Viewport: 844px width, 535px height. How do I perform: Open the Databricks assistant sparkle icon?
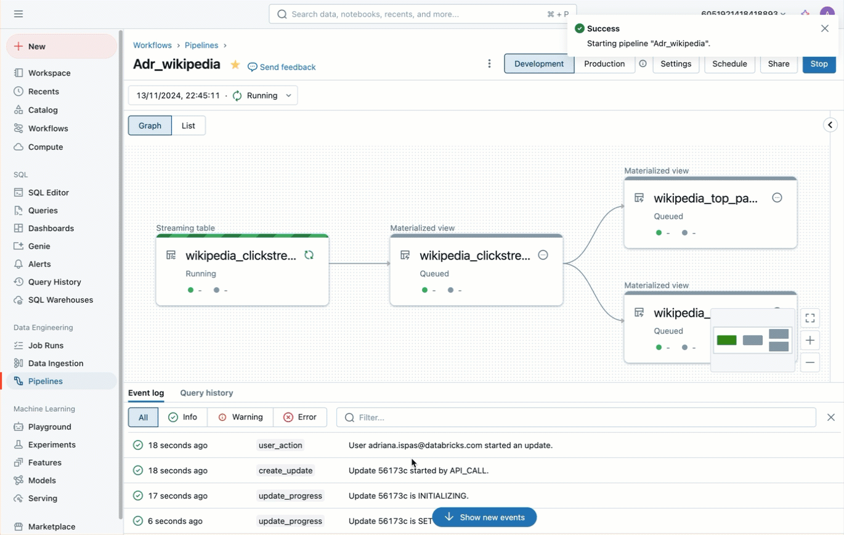[x=805, y=14]
